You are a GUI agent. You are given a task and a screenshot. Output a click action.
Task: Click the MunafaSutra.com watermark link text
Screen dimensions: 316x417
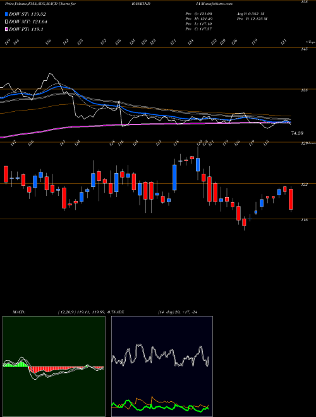coord(216,4)
